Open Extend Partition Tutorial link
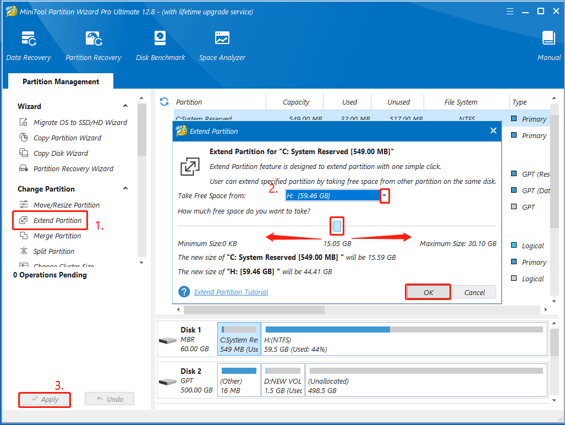 pyautogui.click(x=231, y=292)
